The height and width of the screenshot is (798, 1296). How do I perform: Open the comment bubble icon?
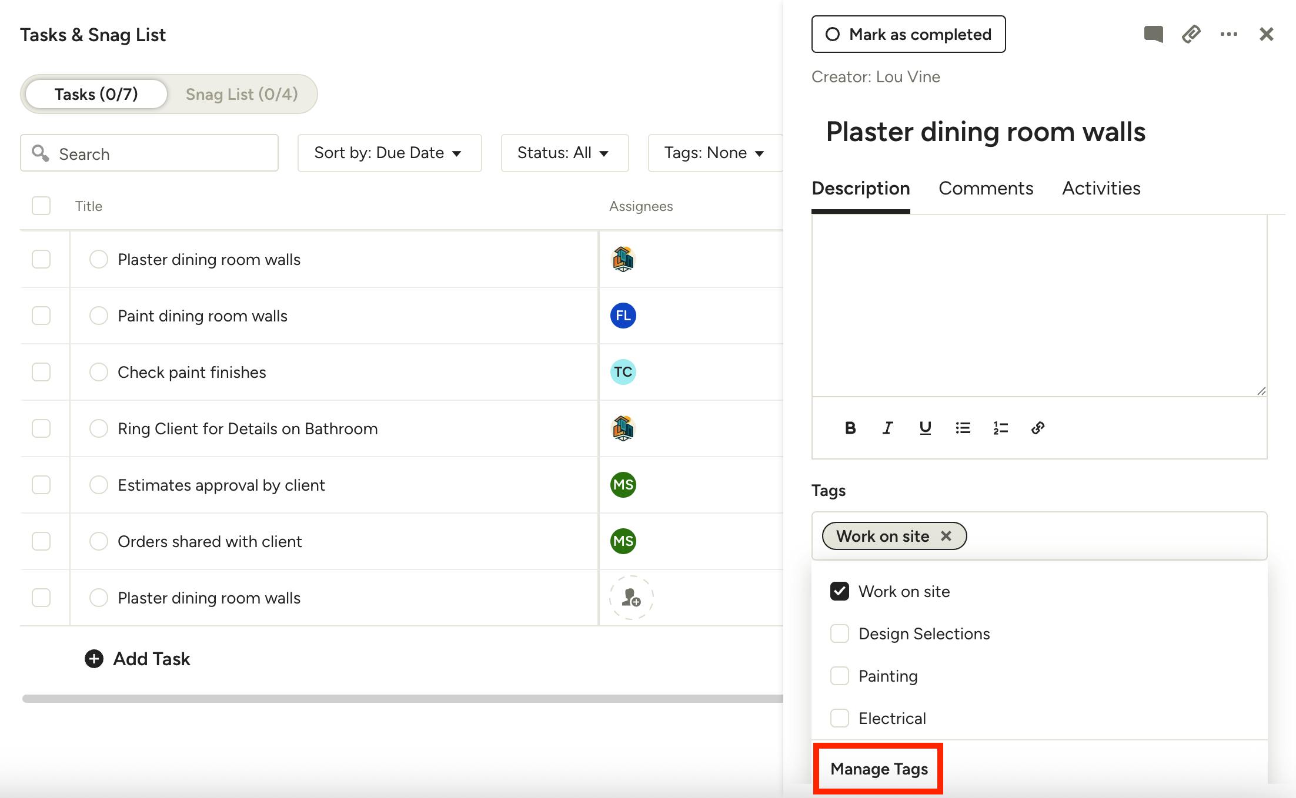tap(1153, 34)
